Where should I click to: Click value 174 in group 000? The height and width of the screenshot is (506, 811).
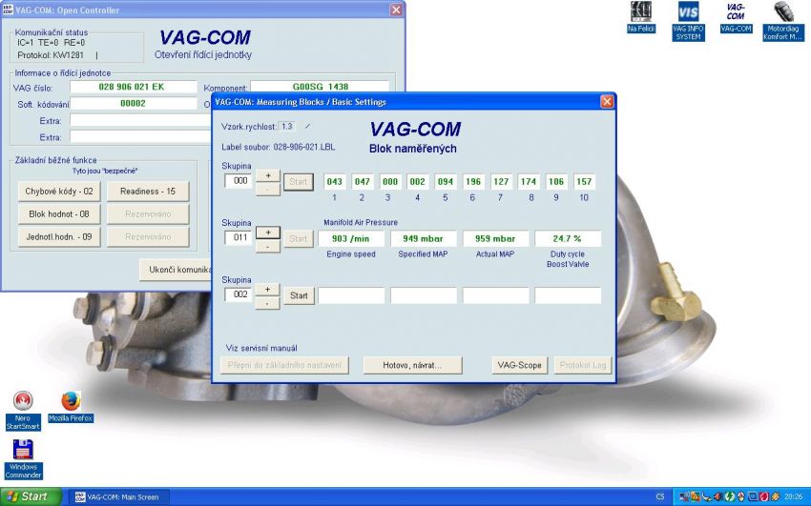[529, 182]
